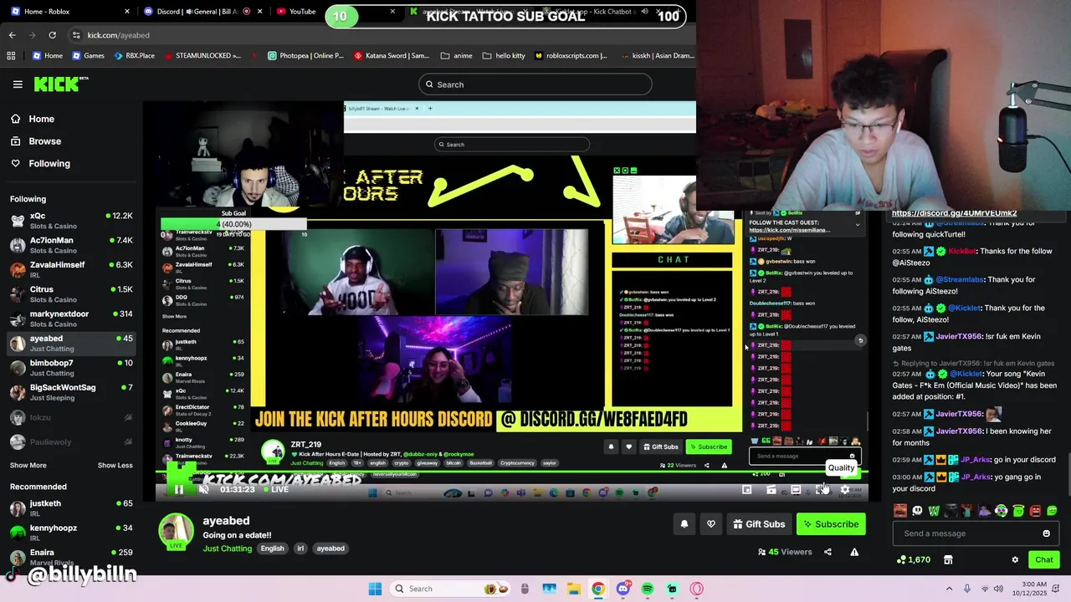Click the irl tag

coord(300,548)
